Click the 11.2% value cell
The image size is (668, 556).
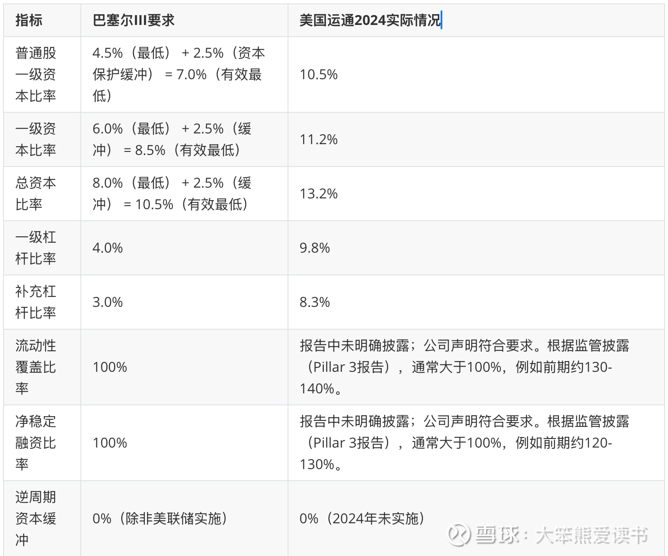point(319,139)
